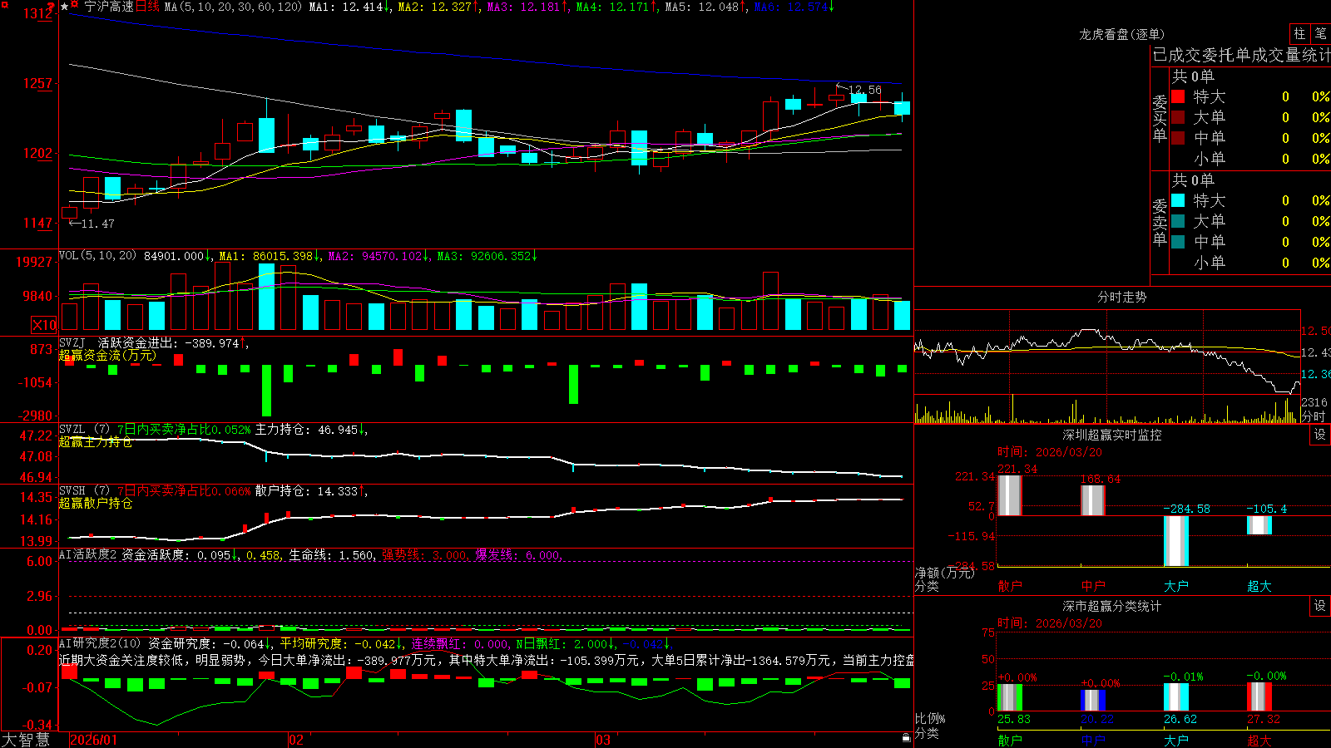Click the AI活跃度2 indicator title

[x=87, y=554]
